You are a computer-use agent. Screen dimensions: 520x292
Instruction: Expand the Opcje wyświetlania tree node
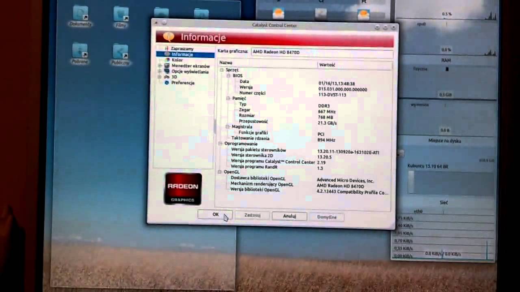160,71
